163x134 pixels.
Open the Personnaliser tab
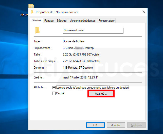pos(106,21)
